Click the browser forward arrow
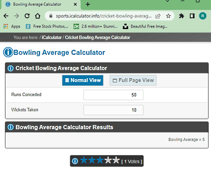The width and height of the screenshot is (211, 170). click(x=16, y=16)
